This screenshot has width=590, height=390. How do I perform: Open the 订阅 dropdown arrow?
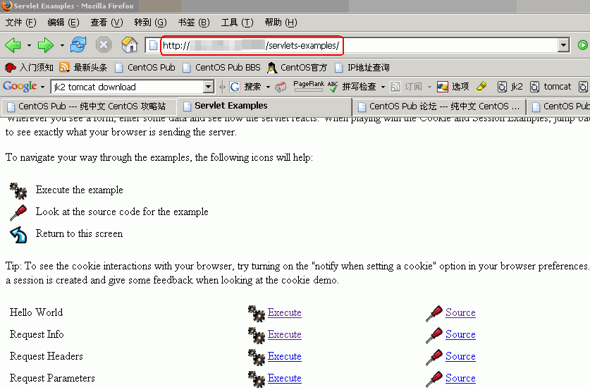429,87
